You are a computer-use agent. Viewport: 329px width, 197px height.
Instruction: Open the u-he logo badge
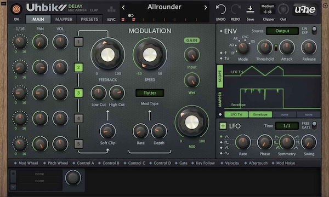[x=305, y=9]
